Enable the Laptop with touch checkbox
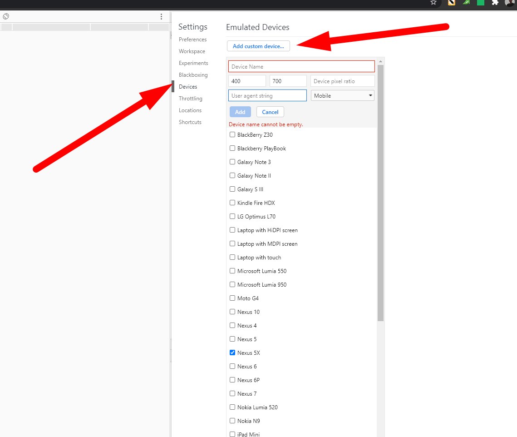 [232, 257]
